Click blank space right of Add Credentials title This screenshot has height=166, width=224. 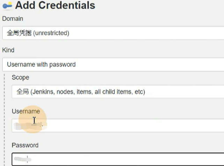click(x=157, y=5)
